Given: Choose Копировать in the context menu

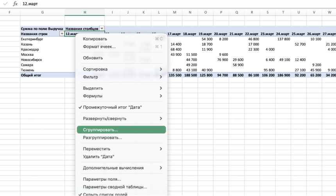Looking at the screenshot, I should (x=121, y=39).
